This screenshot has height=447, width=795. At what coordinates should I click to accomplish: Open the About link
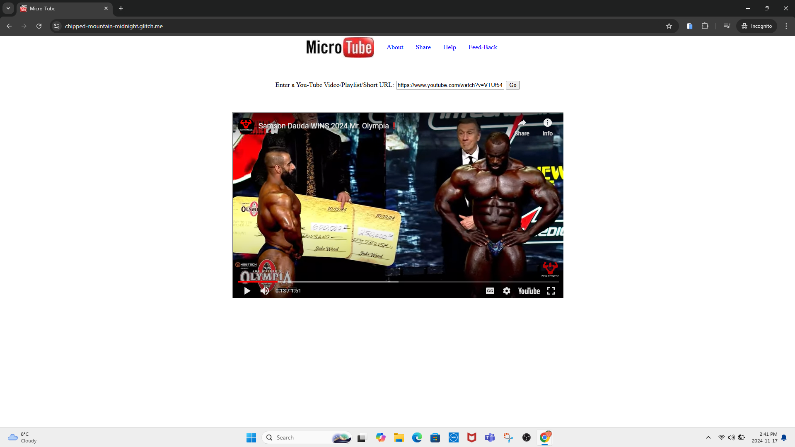(395, 47)
